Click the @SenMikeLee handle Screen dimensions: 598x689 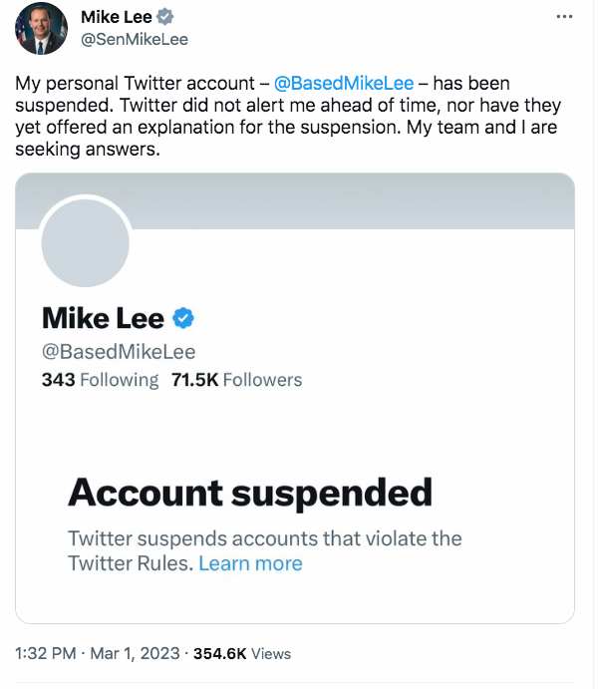coord(135,39)
